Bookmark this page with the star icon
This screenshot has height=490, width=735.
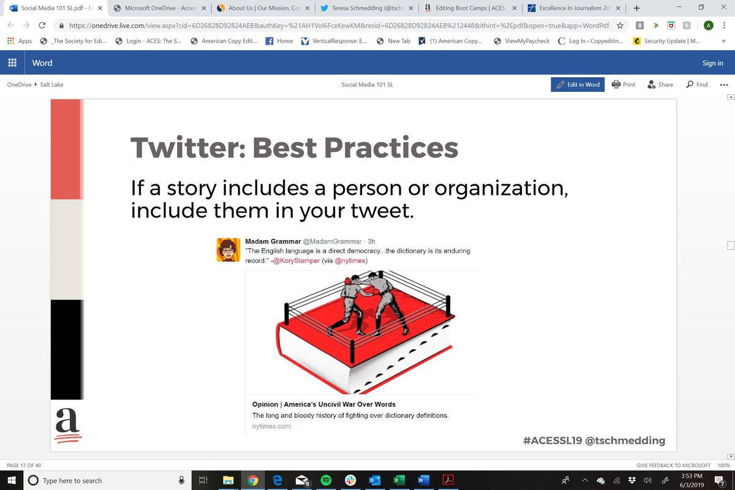pyautogui.click(x=620, y=26)
